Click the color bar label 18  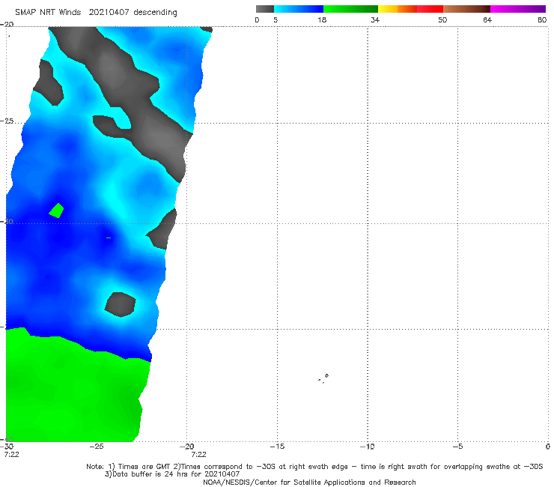322,19
